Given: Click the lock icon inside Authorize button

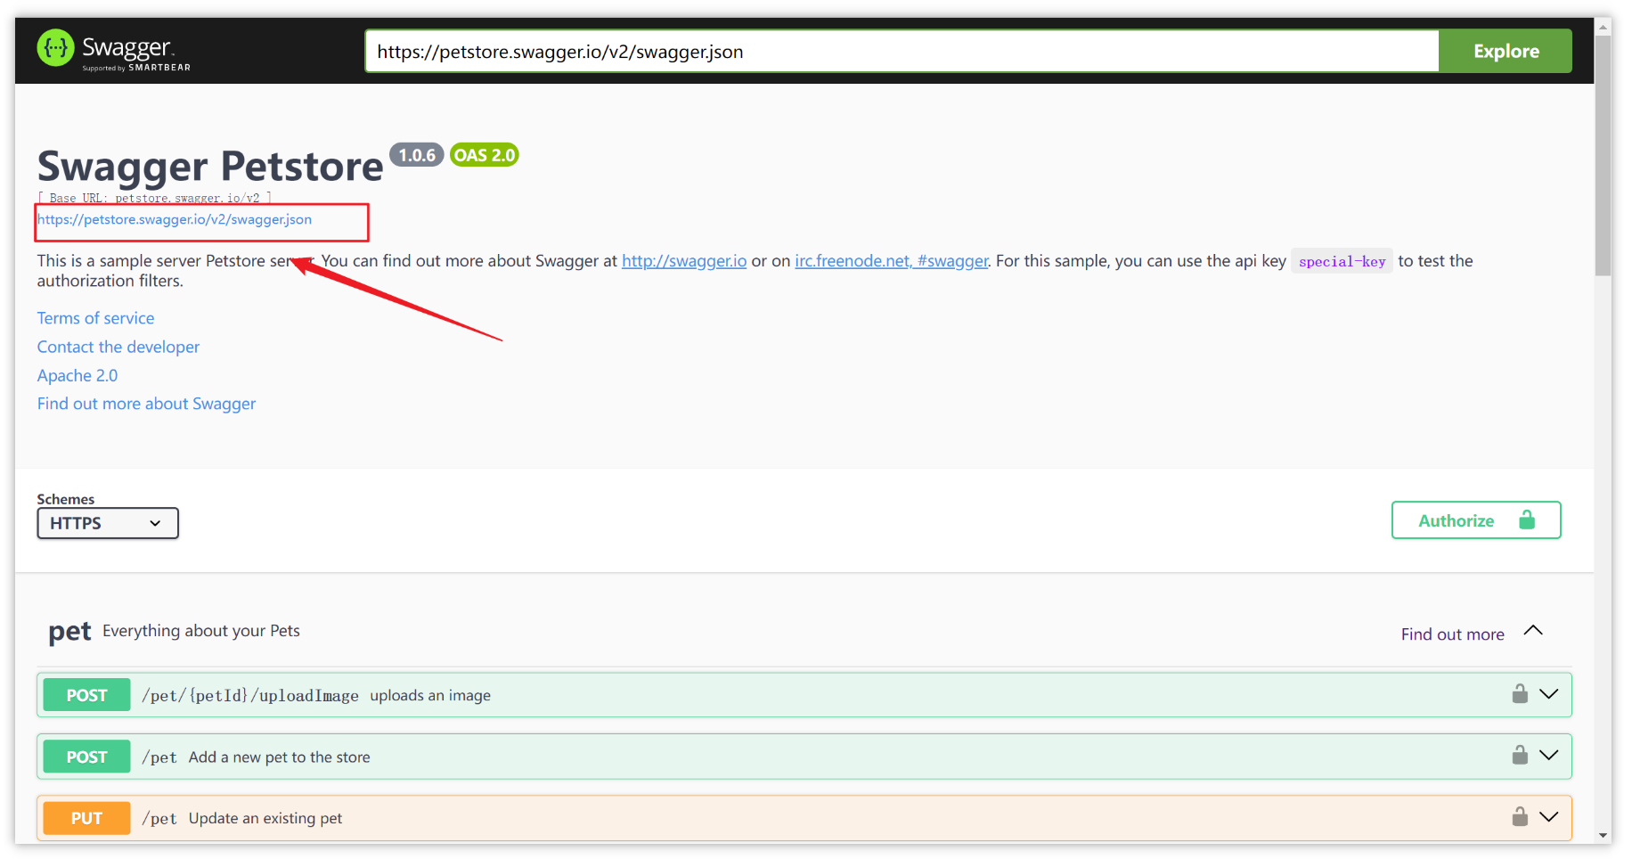Looking at the screenshot, I should 1528,519.
